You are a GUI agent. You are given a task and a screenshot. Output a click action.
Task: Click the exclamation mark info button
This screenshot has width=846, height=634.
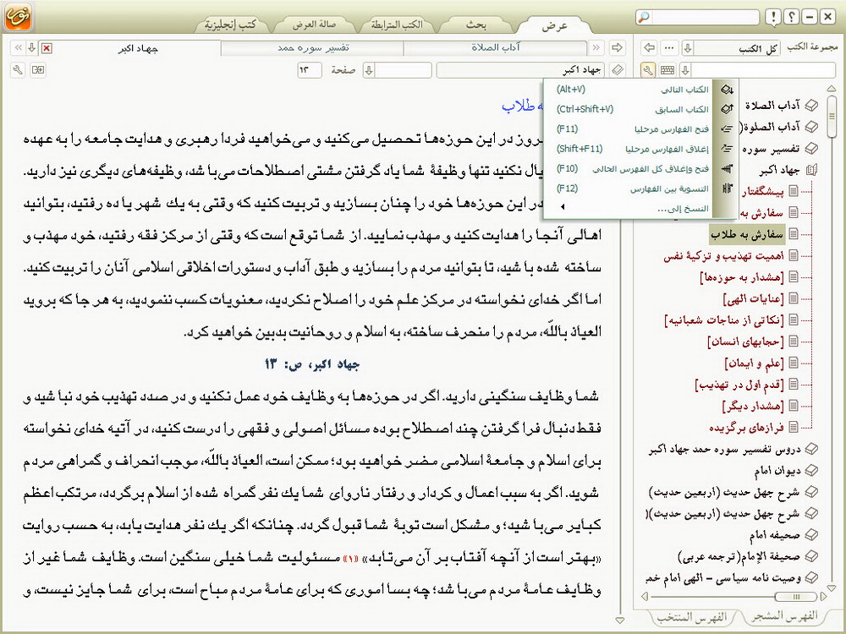773,17
